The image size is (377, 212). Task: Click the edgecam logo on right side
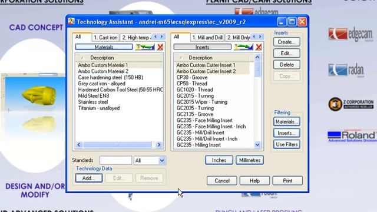[x=350, y=34]
